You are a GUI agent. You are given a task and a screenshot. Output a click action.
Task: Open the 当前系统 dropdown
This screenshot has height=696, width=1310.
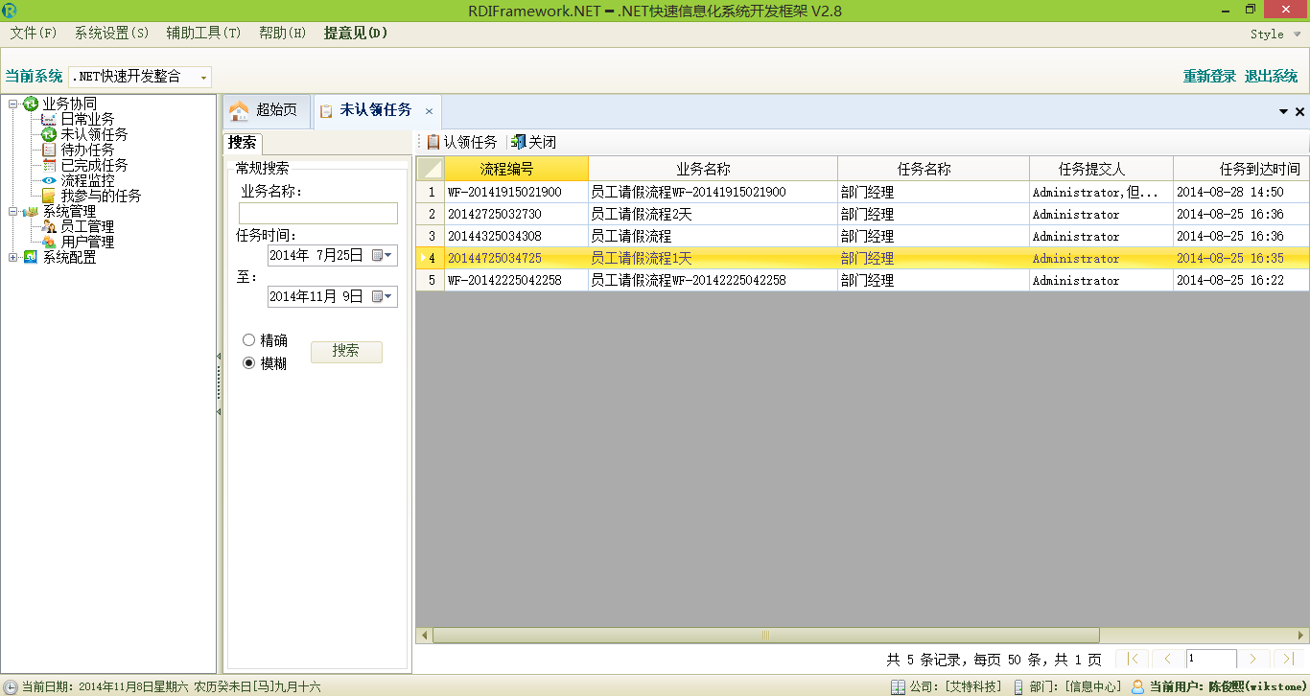click(x=203, y=77)
